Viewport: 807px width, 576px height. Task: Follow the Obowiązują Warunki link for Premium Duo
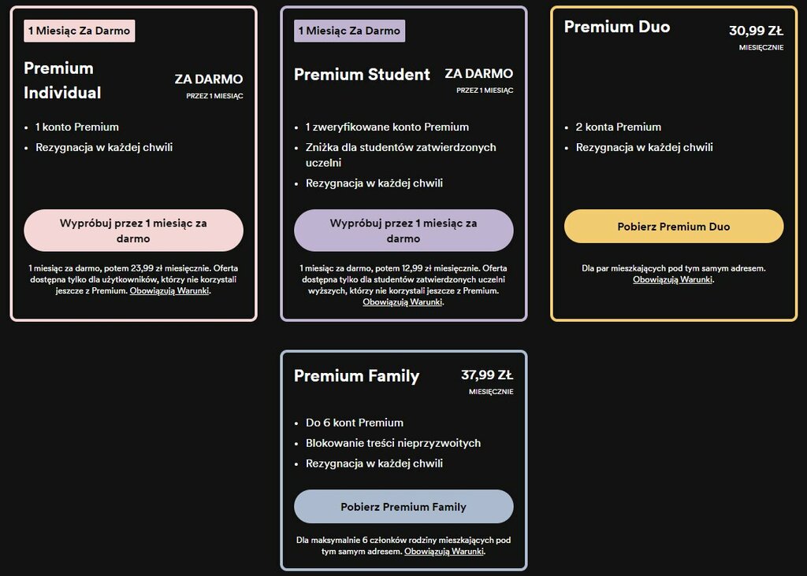click(x=673, y=279)
